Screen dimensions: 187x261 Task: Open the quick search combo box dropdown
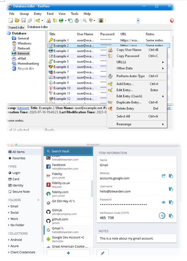coord(138,21)
